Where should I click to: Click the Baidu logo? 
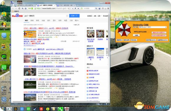point(17,16)
